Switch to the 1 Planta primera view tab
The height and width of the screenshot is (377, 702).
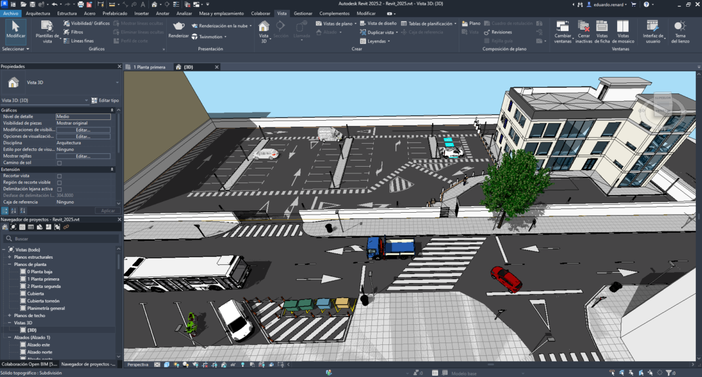pyautogui.click(x=149, y=67)
